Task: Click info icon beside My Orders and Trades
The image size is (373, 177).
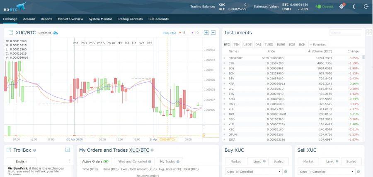Action: tap(152, 150)
